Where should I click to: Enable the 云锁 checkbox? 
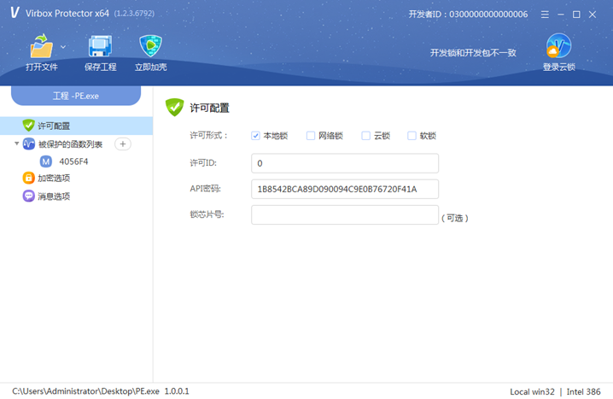[x=366, y=136]
